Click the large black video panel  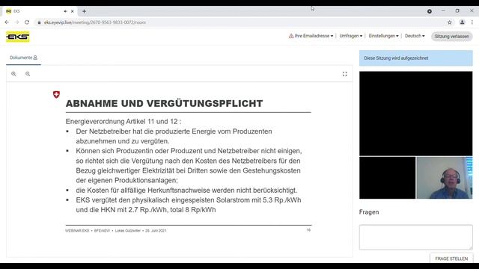coord(416,114)
